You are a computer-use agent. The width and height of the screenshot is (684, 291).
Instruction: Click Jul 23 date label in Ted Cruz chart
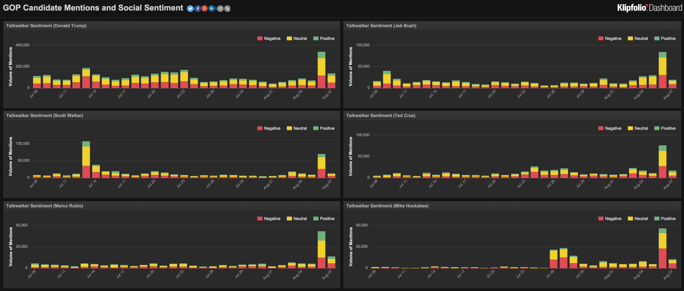(522, 184)
